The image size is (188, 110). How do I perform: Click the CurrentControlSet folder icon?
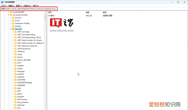[11, 15]
